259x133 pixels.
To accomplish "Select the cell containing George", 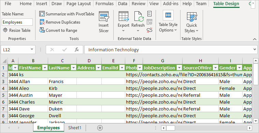I will pos(33,116).
